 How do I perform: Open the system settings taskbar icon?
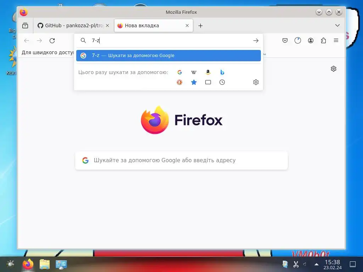click(61, 264)
